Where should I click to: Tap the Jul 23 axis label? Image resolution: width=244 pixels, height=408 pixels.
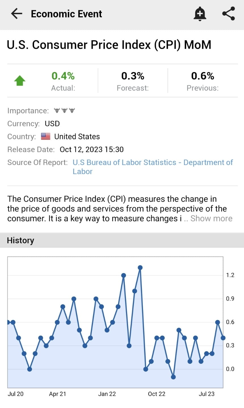(x=207, y=394)
